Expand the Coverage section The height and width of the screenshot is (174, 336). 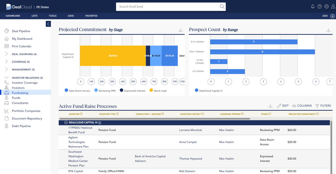coord(7,62)
